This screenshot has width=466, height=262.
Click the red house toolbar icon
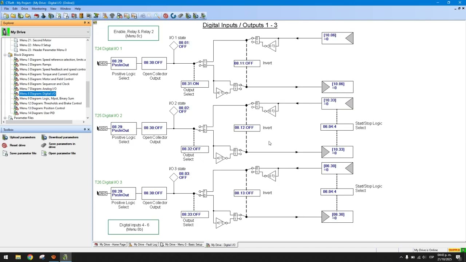point(36,16)
